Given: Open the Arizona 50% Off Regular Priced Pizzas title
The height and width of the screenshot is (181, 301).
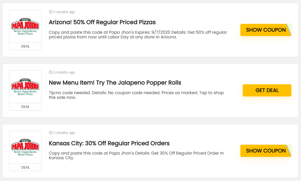Looking at the screenshot, I should tap(102, 22).
